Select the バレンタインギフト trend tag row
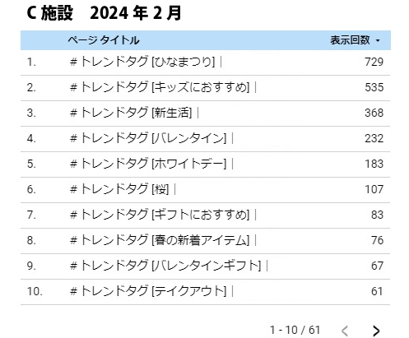The image size is (409, 338). coord(205,266)
